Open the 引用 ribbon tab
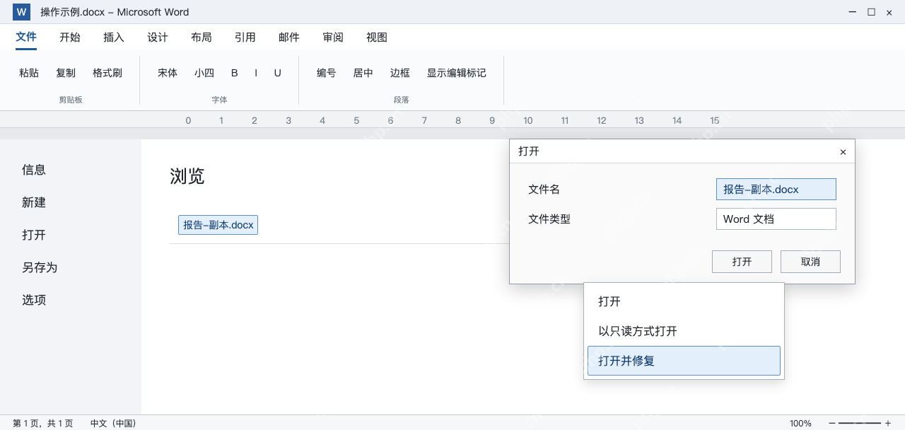 pos(245,37)
